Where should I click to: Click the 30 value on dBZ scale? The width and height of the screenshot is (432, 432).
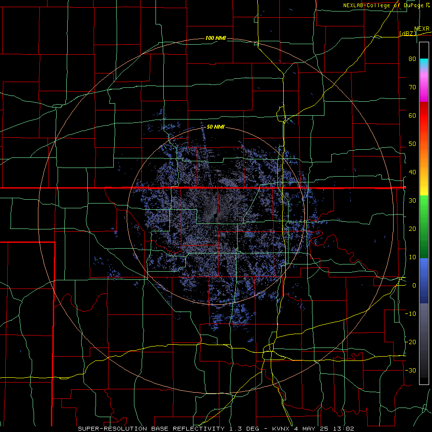(412, 200)
